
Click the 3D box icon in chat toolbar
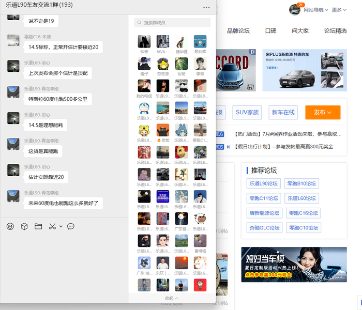coord(24,226)
